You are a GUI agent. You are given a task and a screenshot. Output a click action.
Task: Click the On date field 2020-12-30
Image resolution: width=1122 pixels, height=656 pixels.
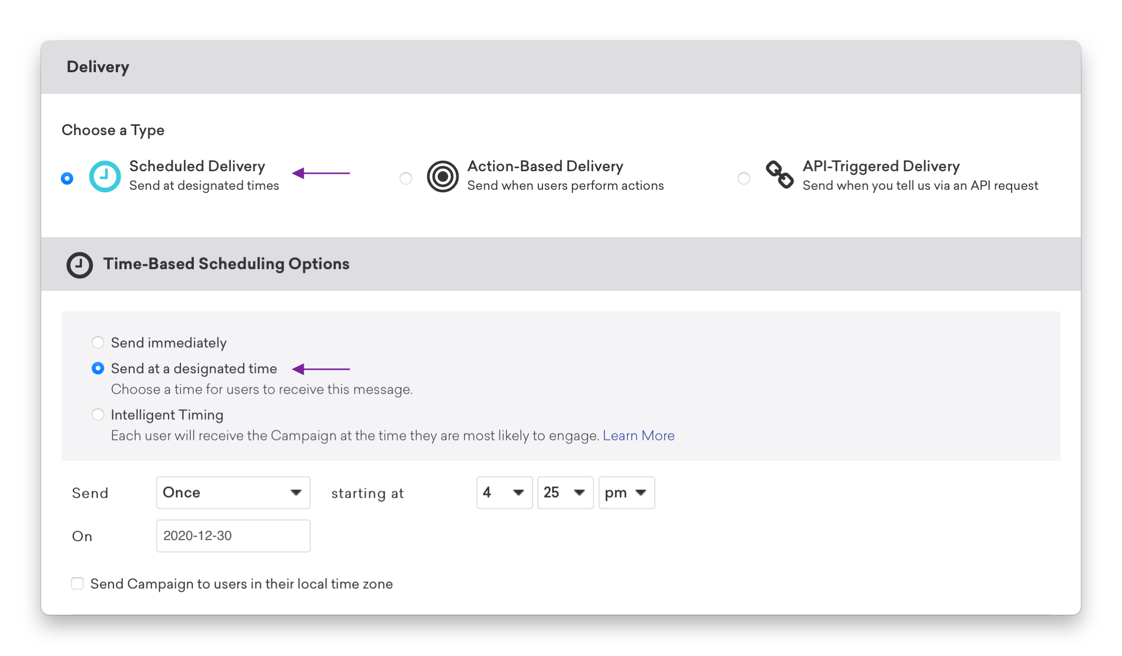pos(233,536)
